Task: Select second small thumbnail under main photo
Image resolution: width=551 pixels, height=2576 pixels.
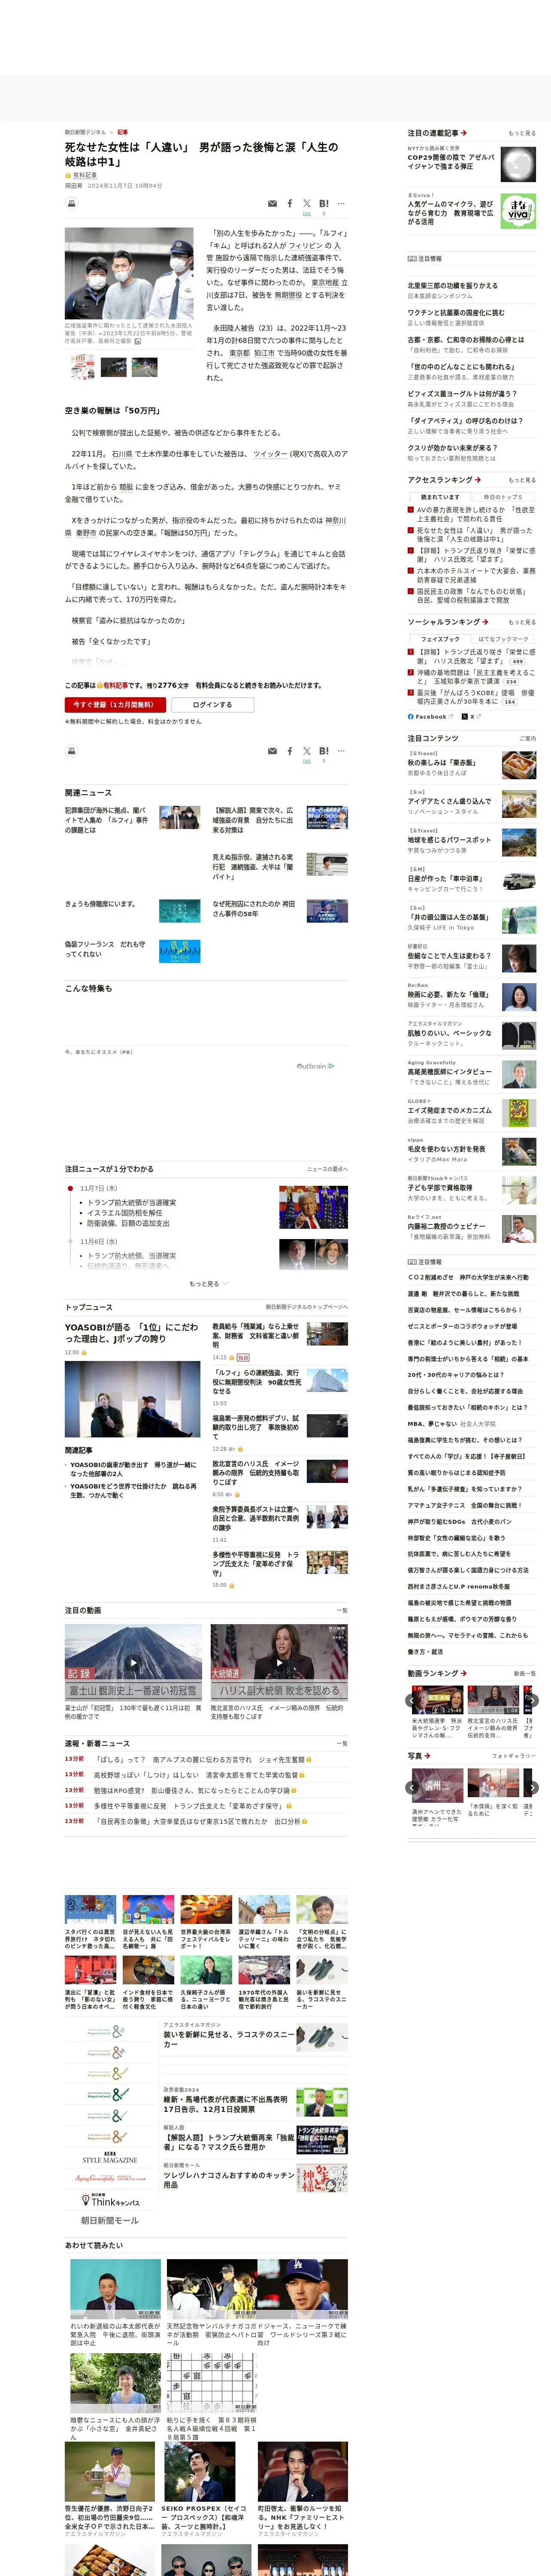Action: (114, 367)
